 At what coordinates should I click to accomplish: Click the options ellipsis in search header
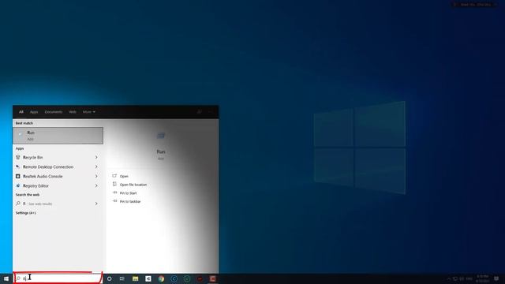(x=210, y=112)
